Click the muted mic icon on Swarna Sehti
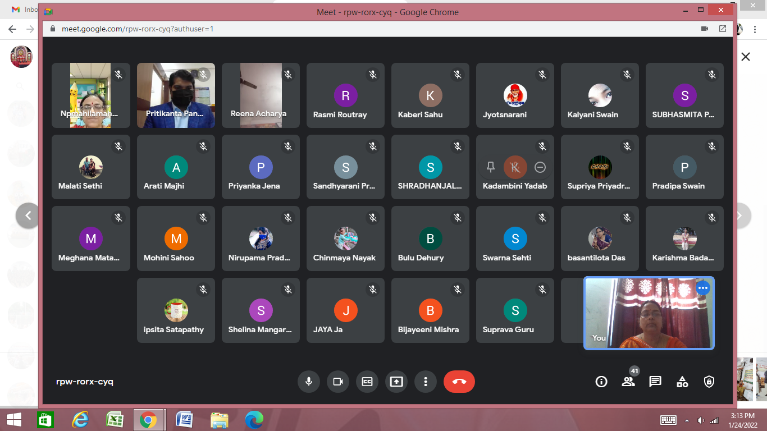This screenshot has height=431, width=767. point(542,218)
